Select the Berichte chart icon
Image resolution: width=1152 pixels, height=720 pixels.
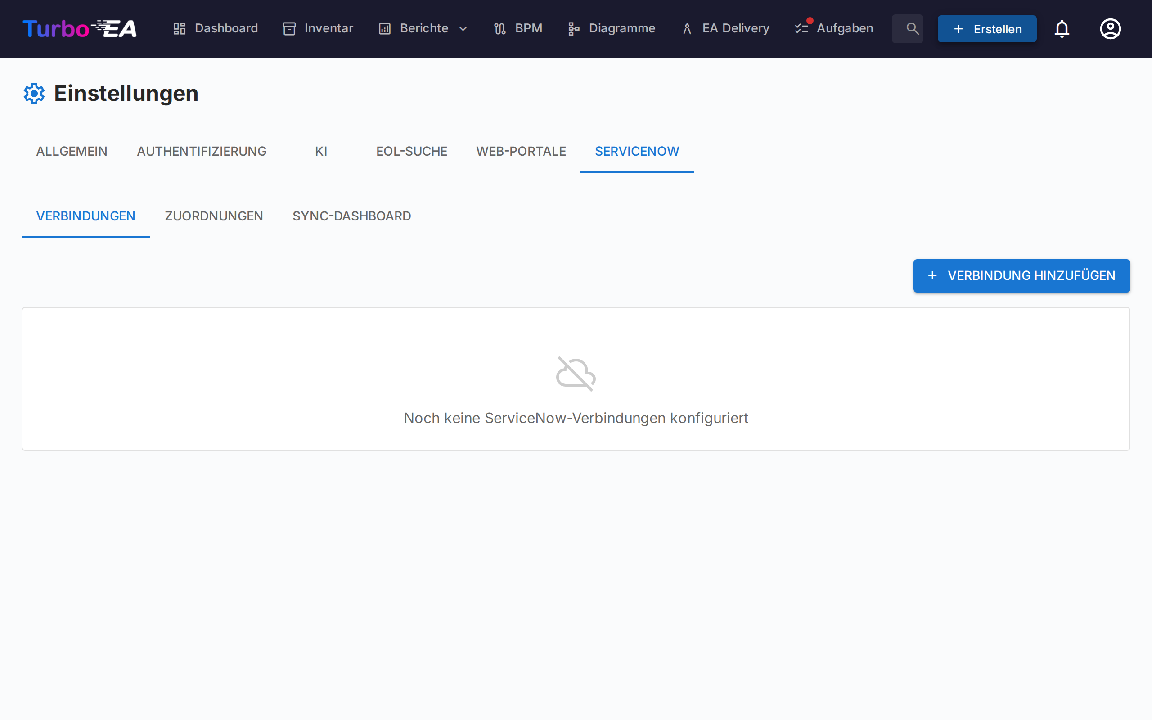pyautogui.click(x=384, y=28)
